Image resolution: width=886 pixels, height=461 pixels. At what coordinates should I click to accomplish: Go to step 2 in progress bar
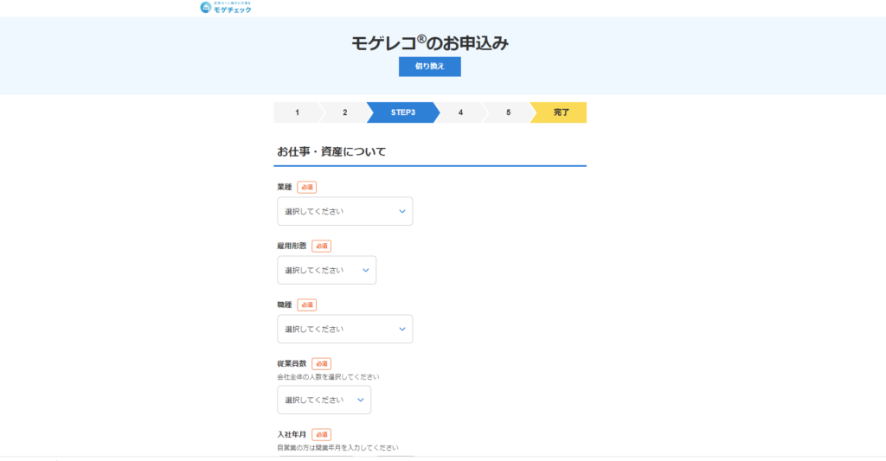click(x=344, y=112)
